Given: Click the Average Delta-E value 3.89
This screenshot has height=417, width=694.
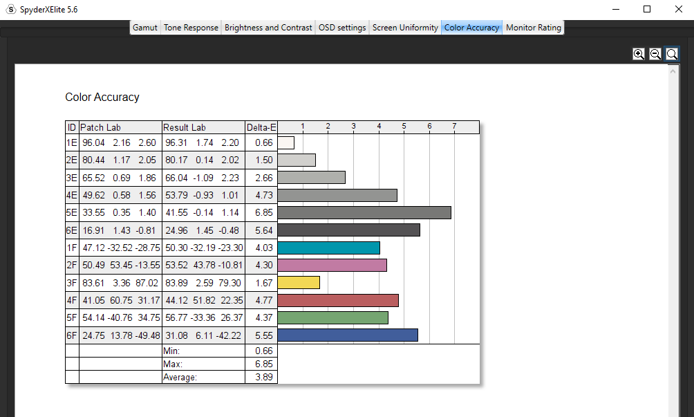Looking at the screenshot, I should 263,377.
